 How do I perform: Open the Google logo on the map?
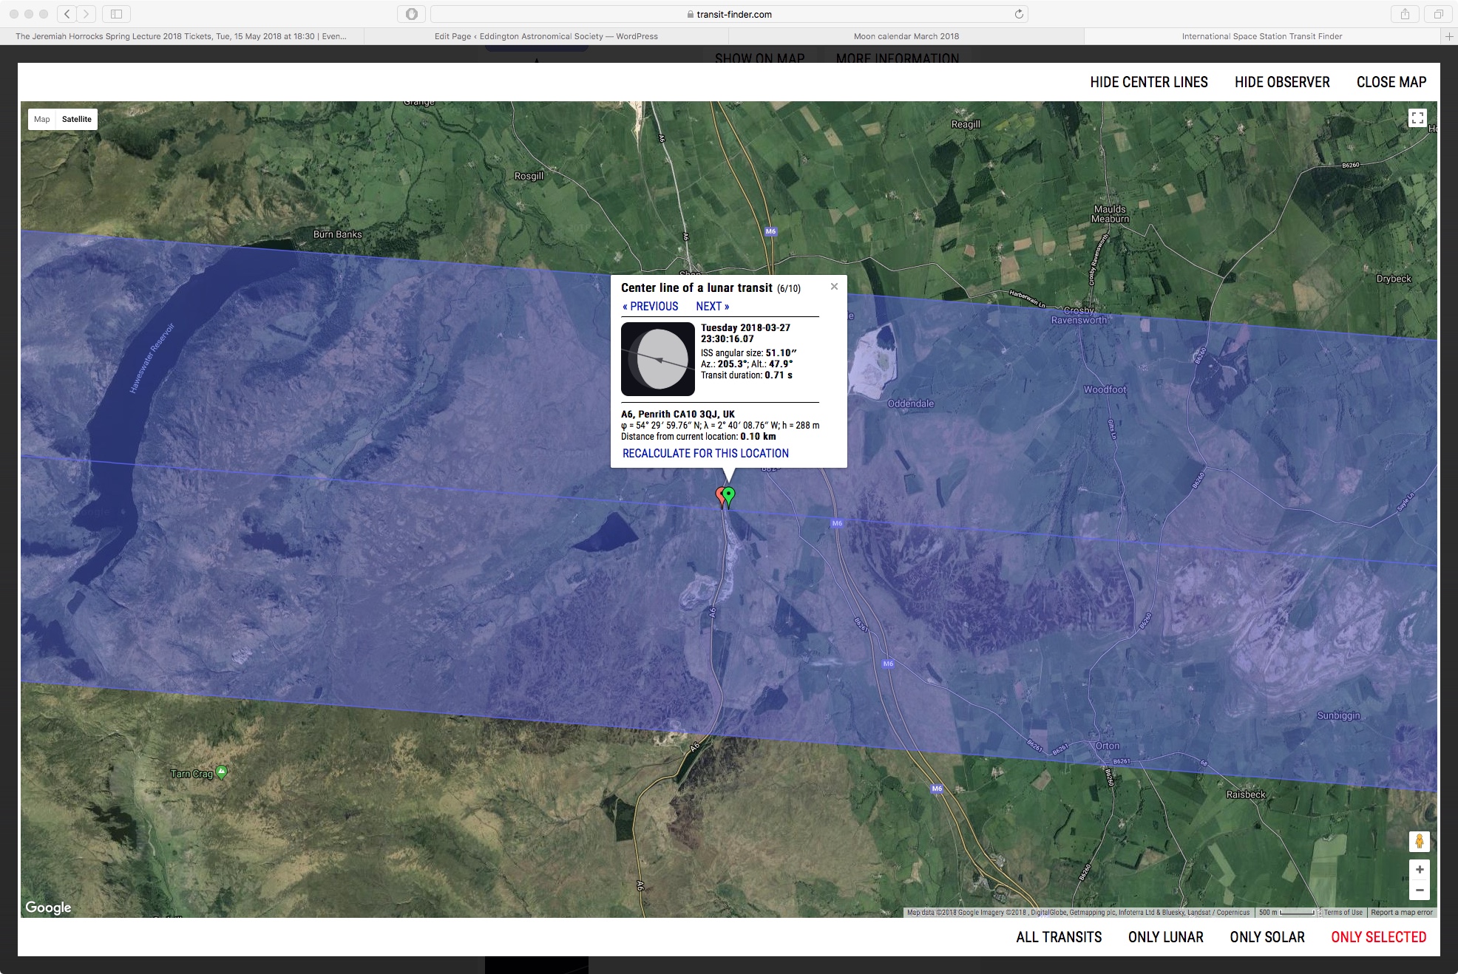(48, 907)
